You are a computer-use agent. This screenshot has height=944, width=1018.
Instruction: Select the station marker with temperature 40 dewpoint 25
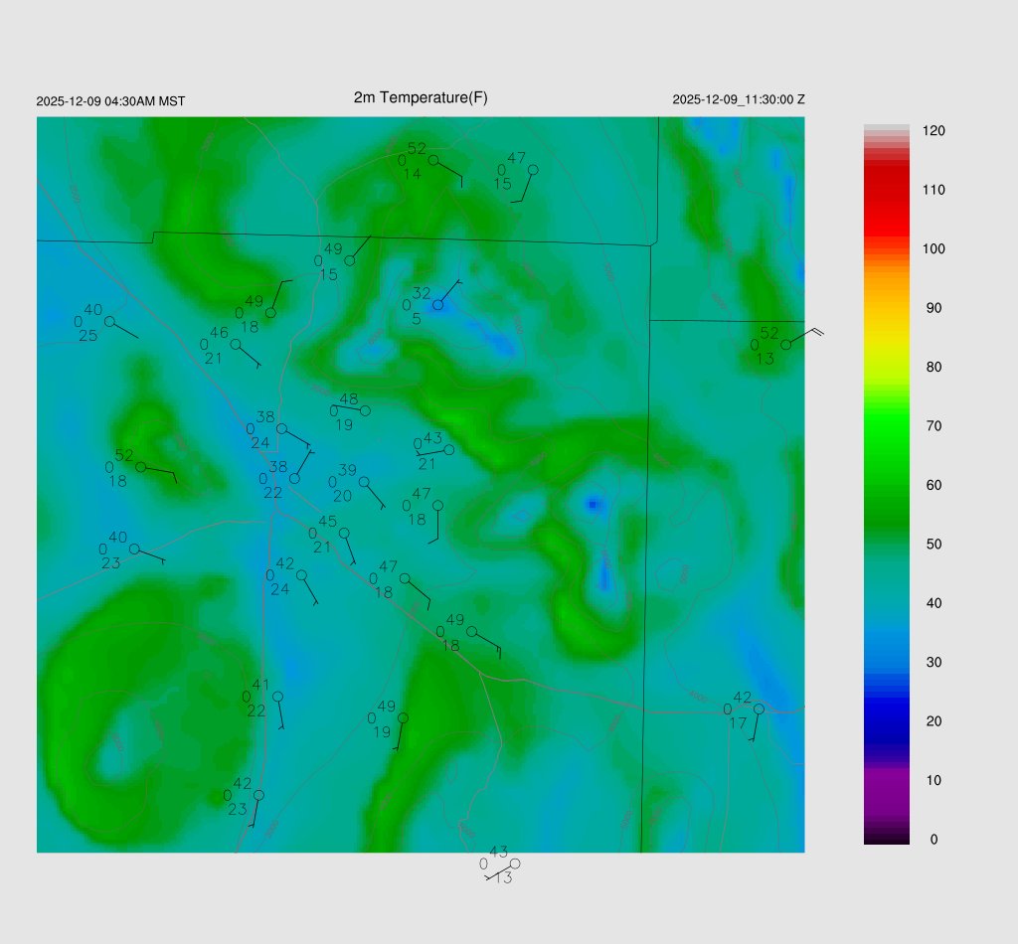coord(109,321)
